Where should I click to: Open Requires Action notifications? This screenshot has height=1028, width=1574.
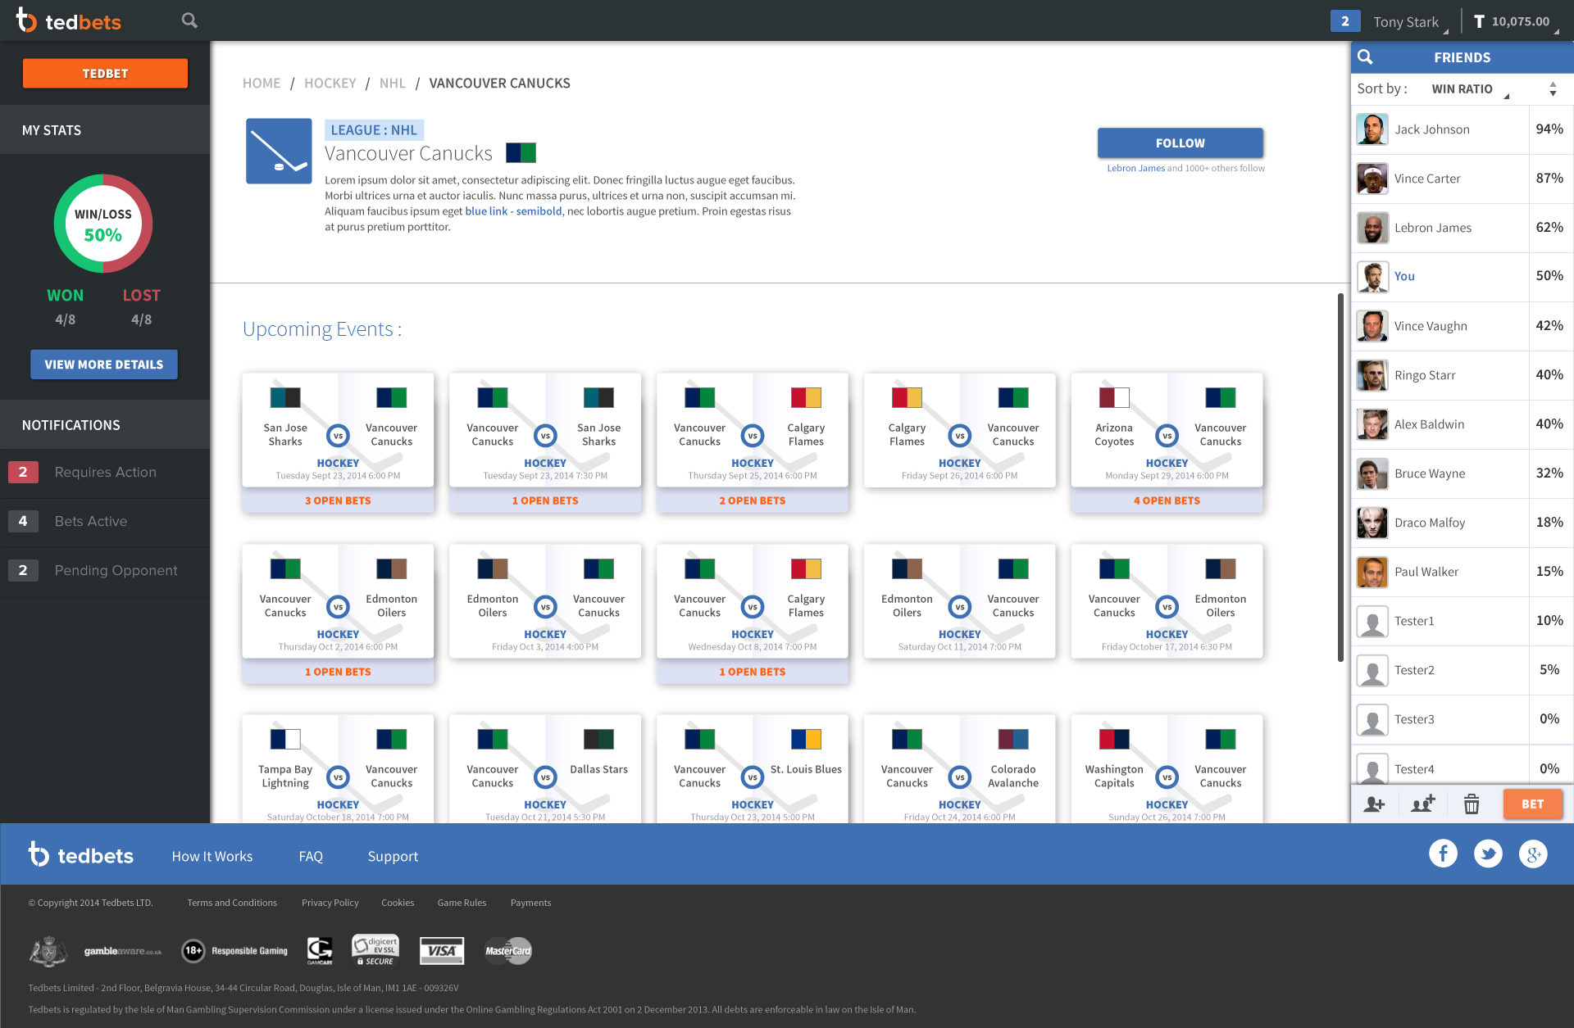[105, 473]
